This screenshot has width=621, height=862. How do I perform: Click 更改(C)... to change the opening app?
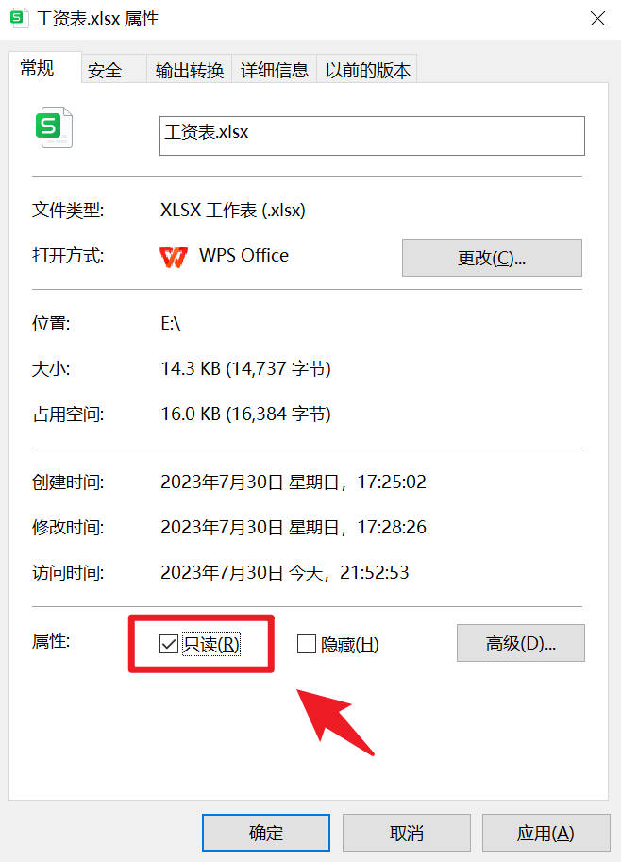(492, 258)
